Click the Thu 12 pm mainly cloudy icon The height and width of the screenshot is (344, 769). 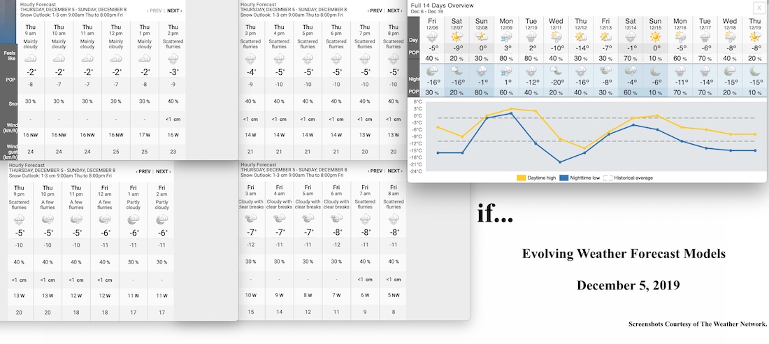pos(116,59)
